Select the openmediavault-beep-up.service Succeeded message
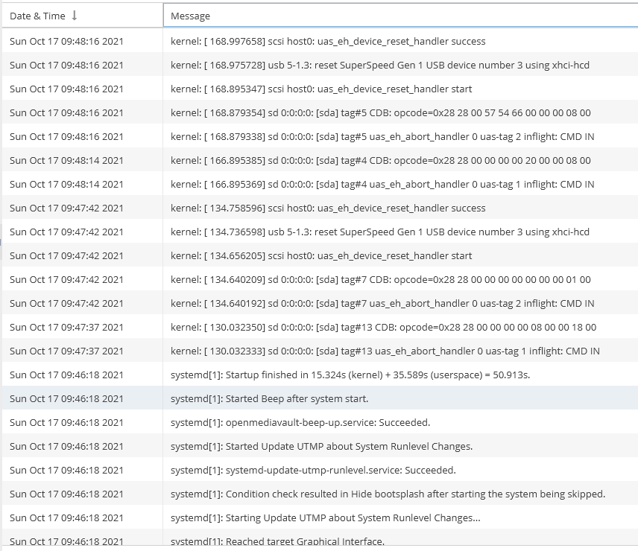 point(300,423)
